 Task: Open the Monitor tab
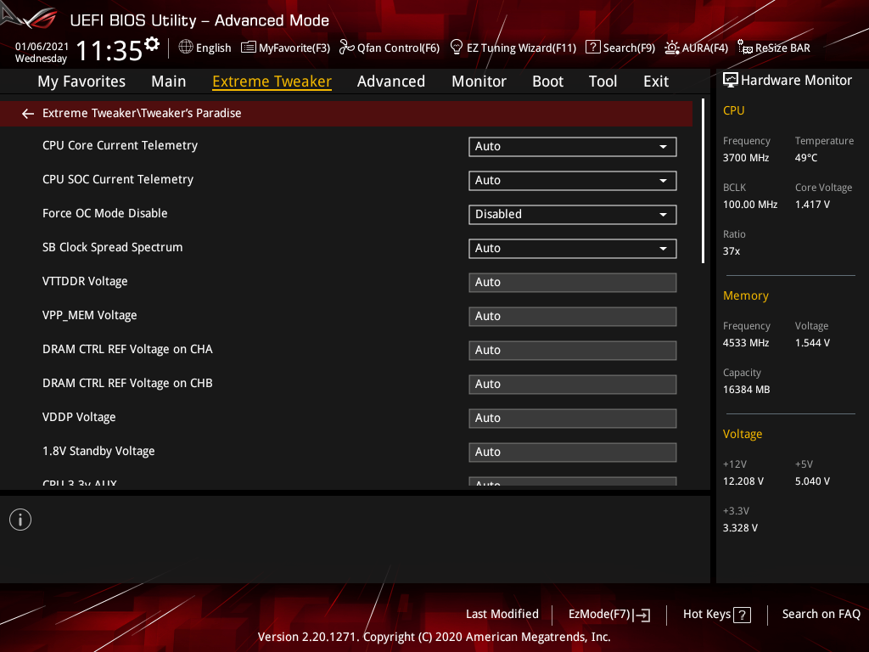point(479,81)
